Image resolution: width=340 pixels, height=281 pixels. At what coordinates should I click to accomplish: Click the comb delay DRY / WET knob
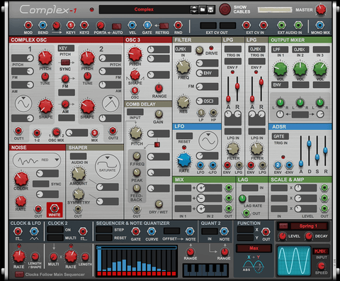(159, 204)
